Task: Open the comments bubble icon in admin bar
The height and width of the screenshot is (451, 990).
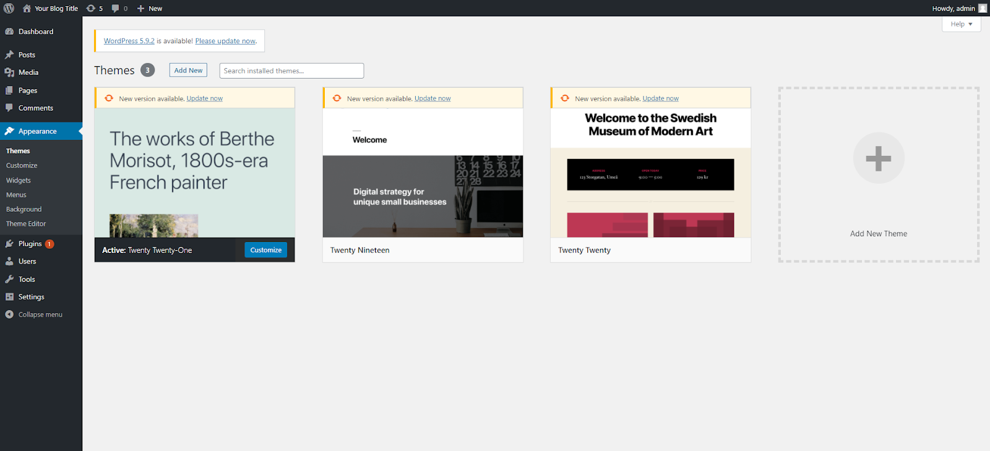Action: tap(115, 8)
